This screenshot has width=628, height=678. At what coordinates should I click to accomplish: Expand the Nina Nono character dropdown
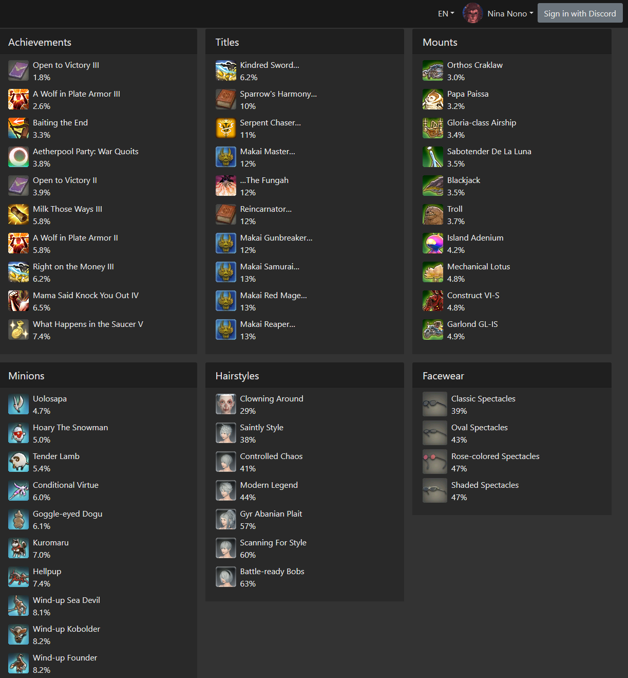(510, 14)
